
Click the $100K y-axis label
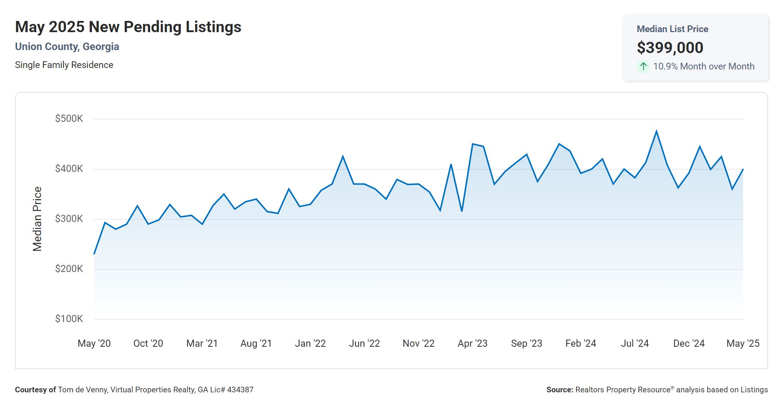[69, 319]
